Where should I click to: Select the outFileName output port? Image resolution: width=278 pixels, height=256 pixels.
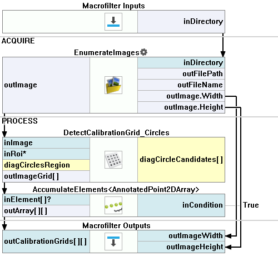point(181,85)
